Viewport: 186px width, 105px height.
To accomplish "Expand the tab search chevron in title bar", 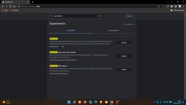I will (167, 2).
